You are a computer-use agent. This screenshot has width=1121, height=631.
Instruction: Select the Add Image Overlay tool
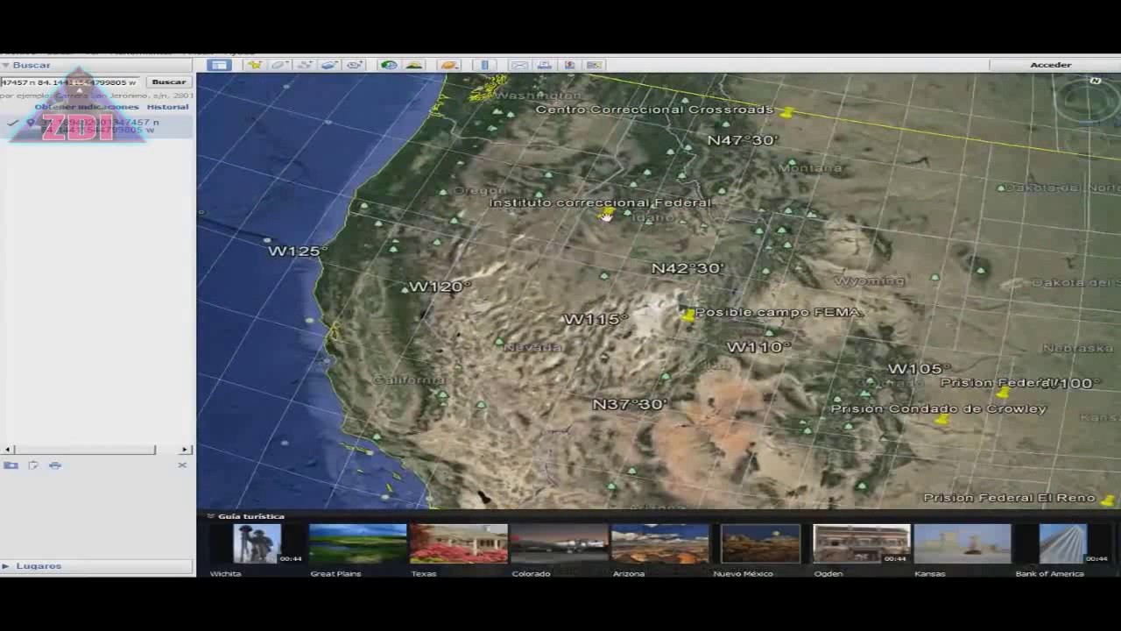click(329, 65)
